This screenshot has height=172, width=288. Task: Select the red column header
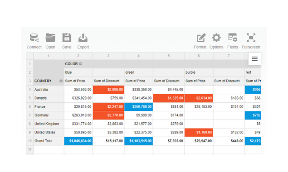[253, 72]
